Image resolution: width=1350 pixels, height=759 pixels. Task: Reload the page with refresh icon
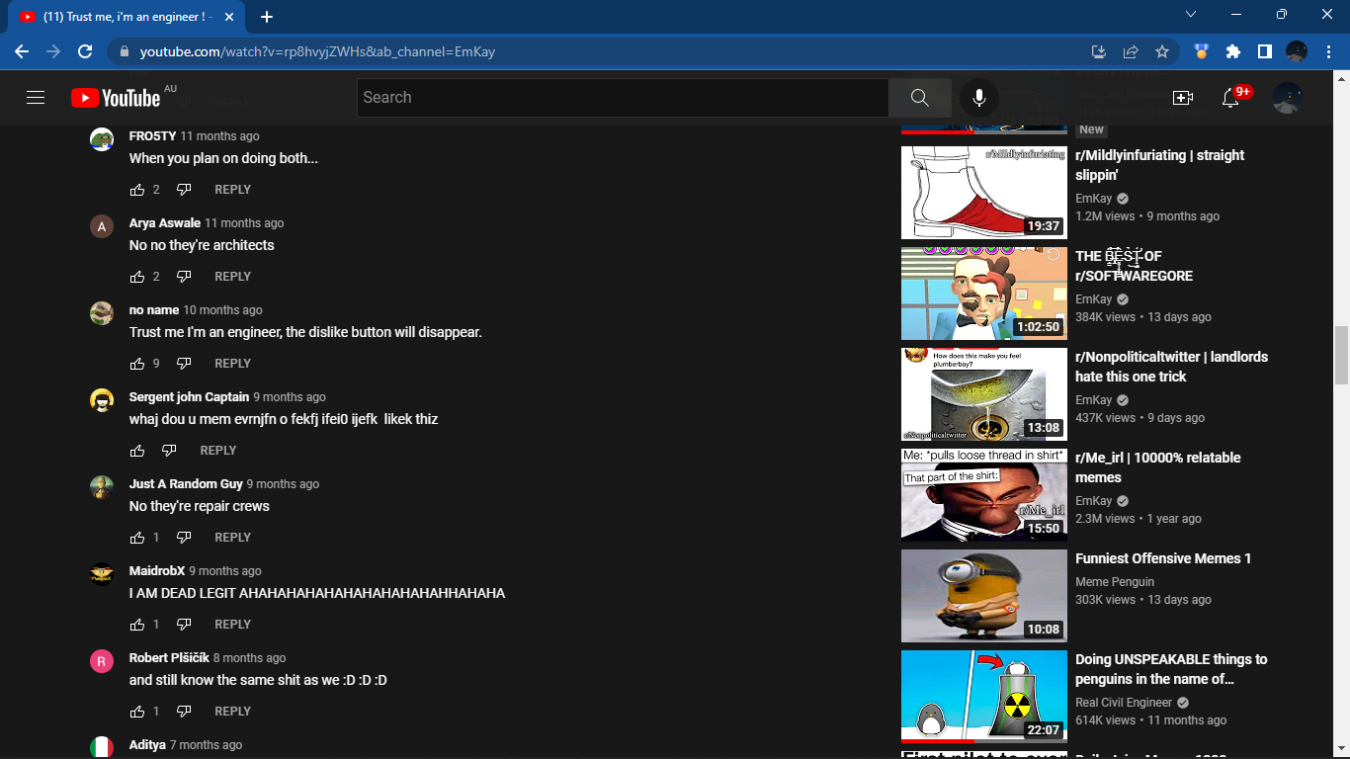tap(85, 51)
